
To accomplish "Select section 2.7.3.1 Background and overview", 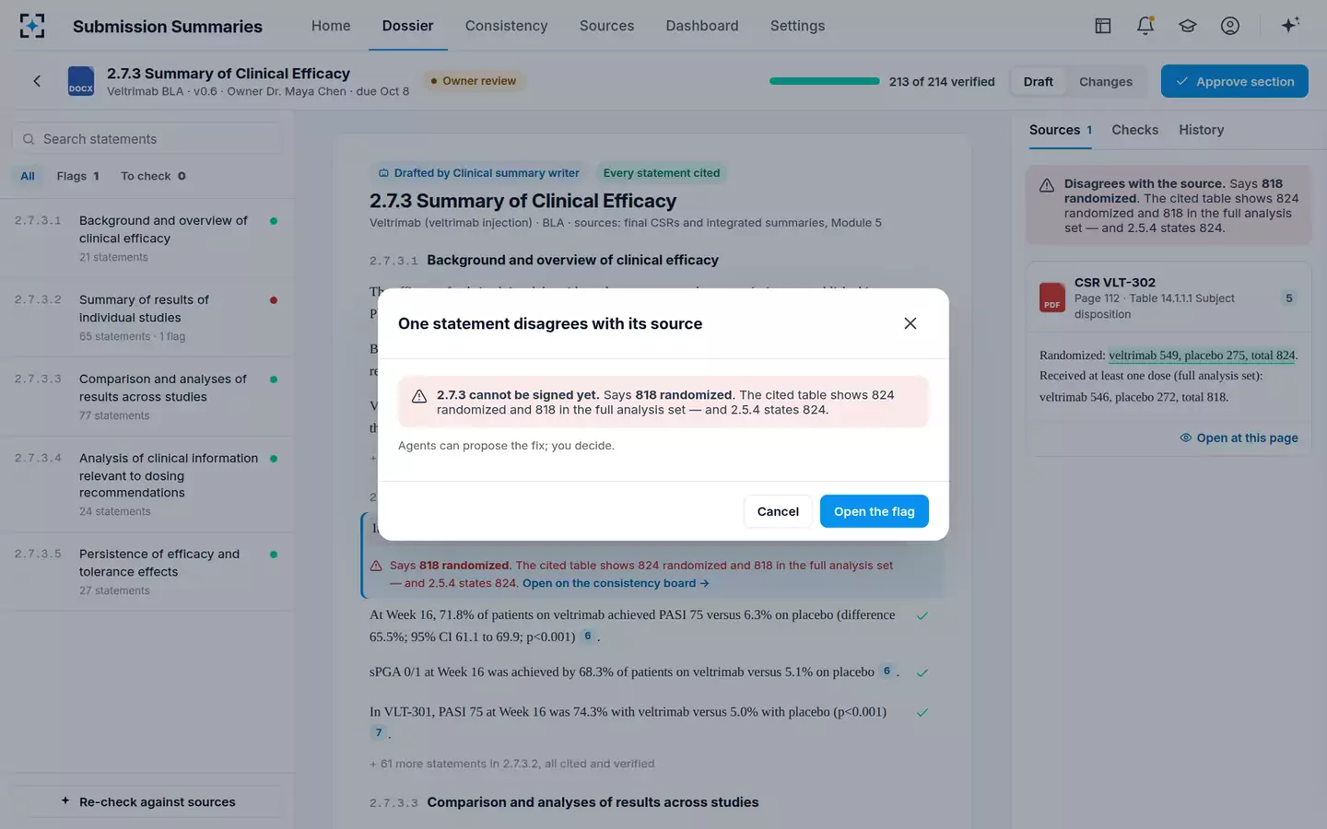I will (x=147, y=238).
